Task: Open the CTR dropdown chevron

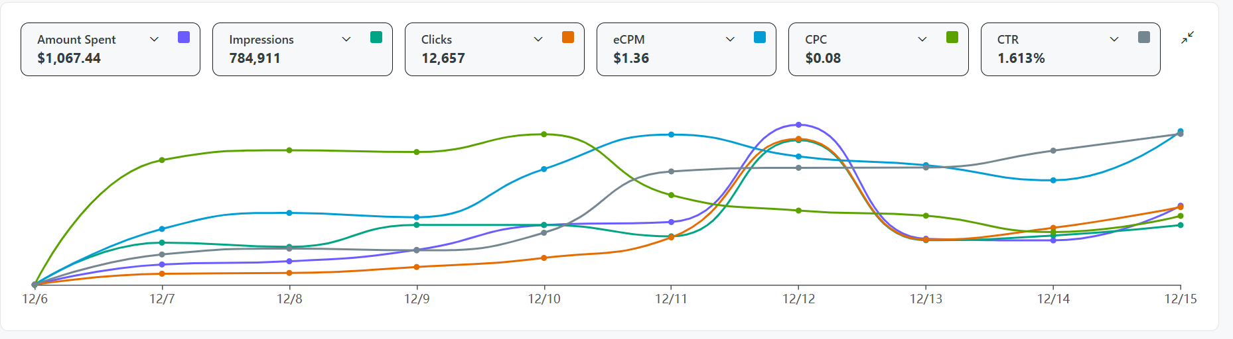Action: [1114, 39]
